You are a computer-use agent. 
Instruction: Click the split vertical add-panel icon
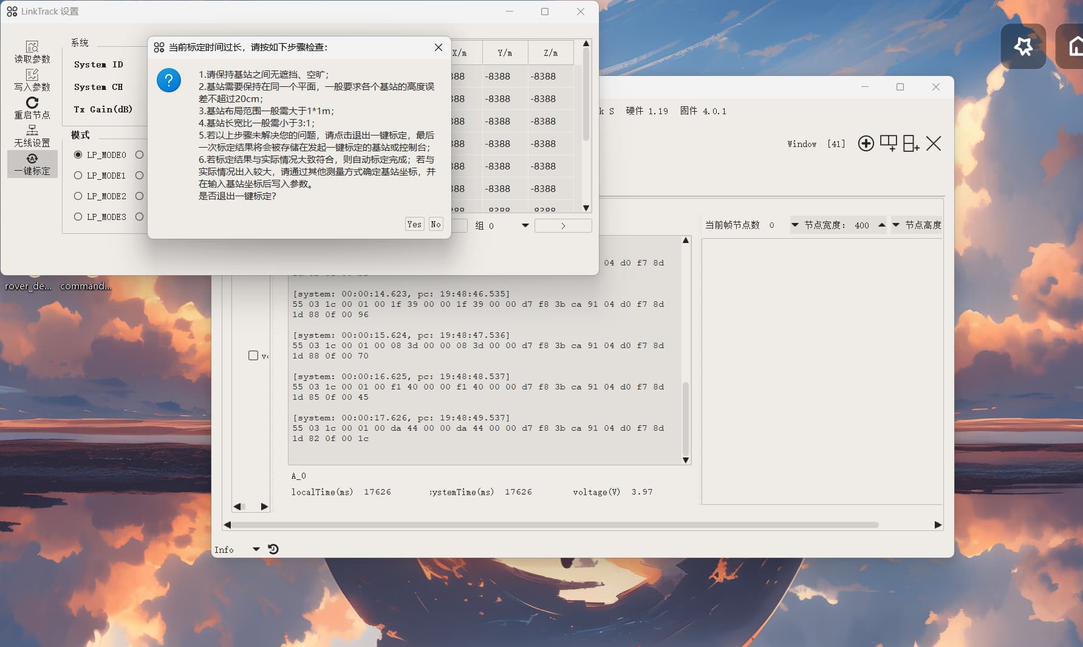tap(910, 143)
